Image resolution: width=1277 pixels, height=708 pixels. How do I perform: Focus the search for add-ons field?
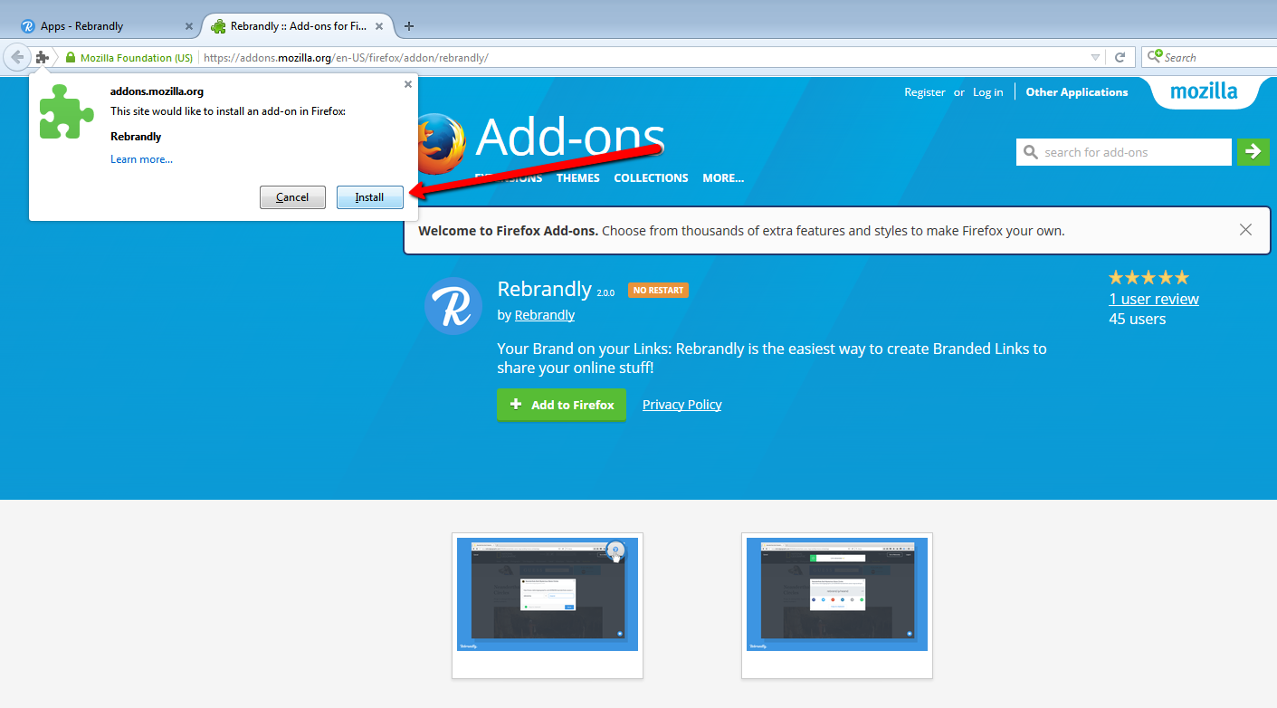coord(1124,152)
